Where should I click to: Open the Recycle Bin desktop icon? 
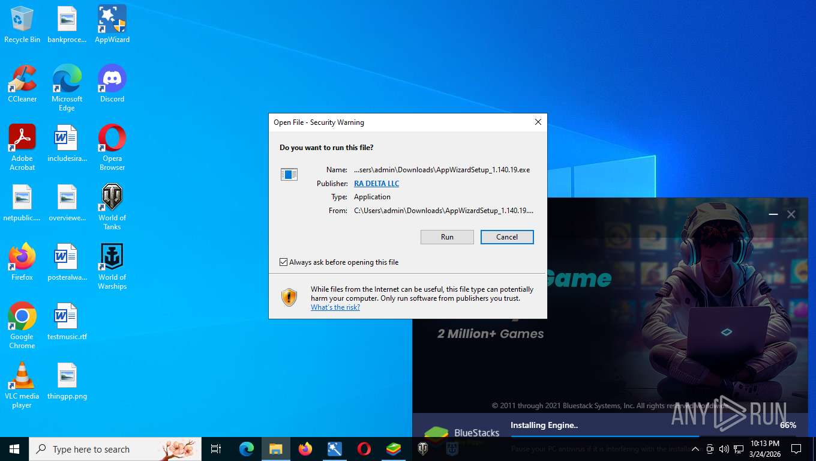pos(22,25)
